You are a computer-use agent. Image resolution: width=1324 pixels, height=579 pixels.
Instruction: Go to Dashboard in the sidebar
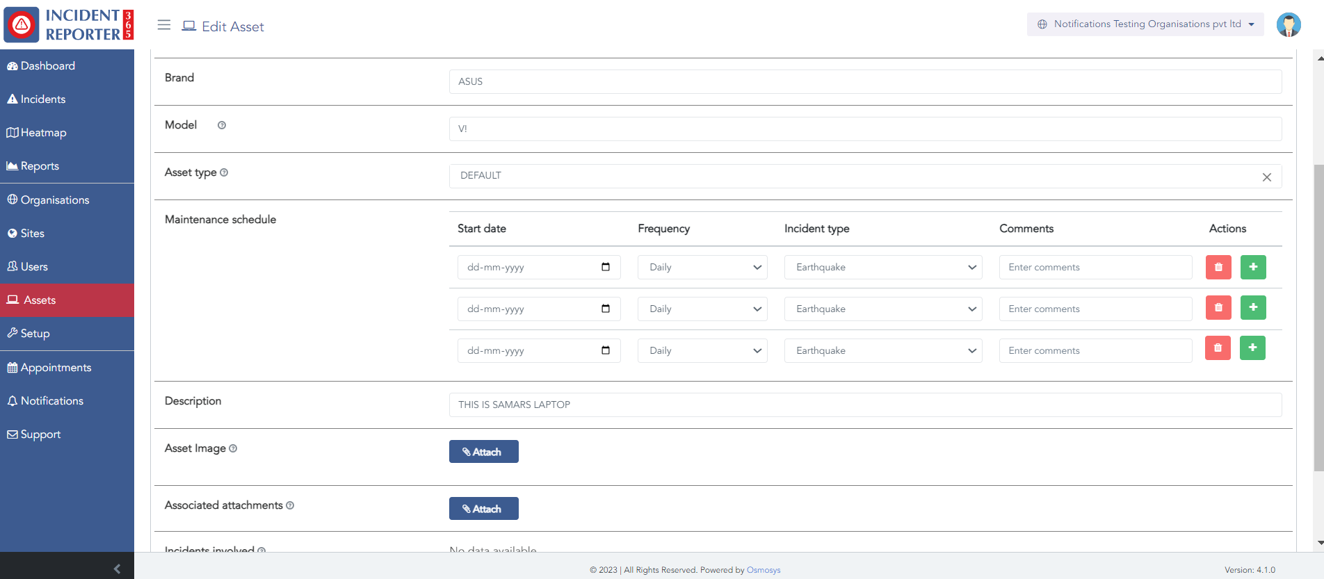coord(47,66)
